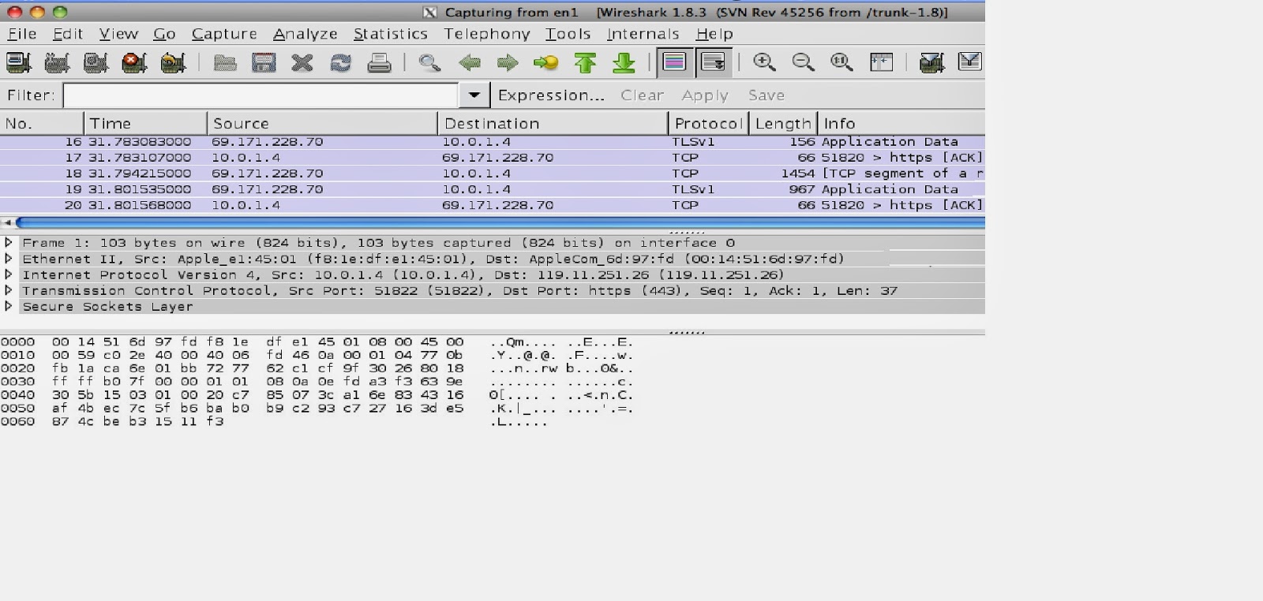
Task: Sort by the Source column header
Action: 323,123
